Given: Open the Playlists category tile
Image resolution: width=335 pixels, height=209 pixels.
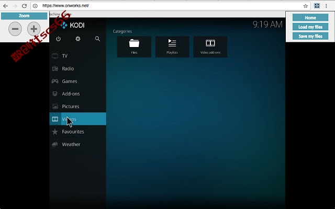Looking at the screenshot, I should pyautogui.click(x=172, y=47).
